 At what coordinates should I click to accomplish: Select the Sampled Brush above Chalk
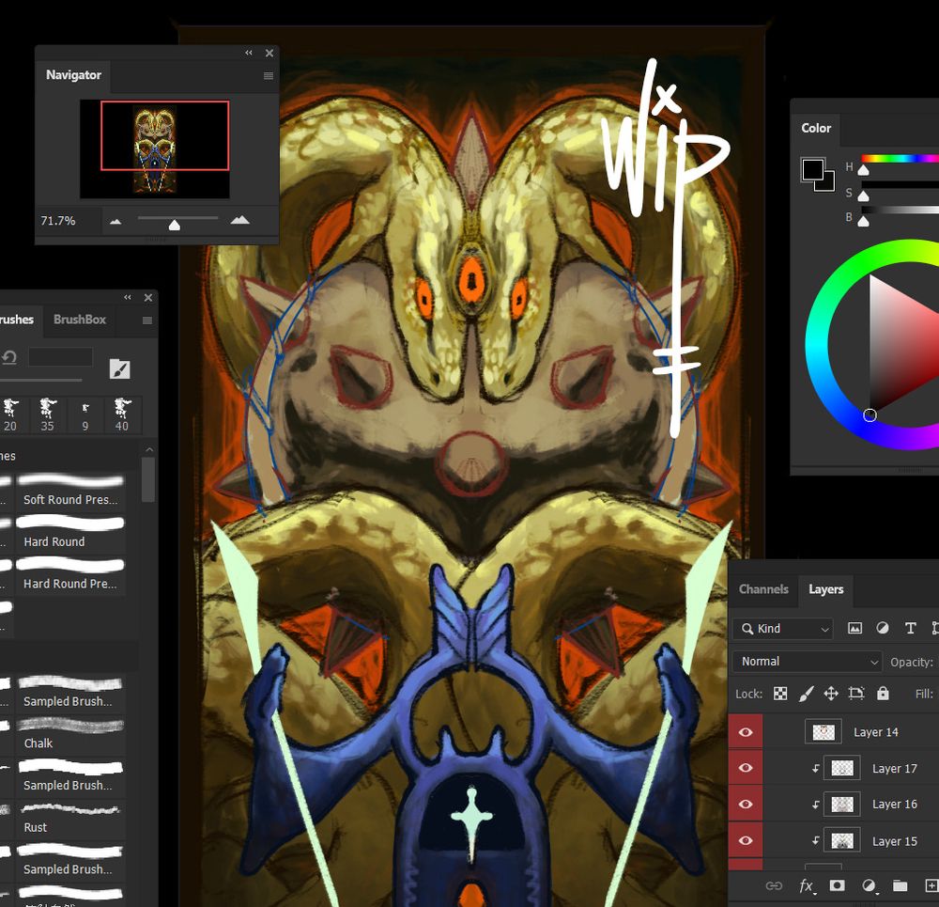tap(70, 692)
